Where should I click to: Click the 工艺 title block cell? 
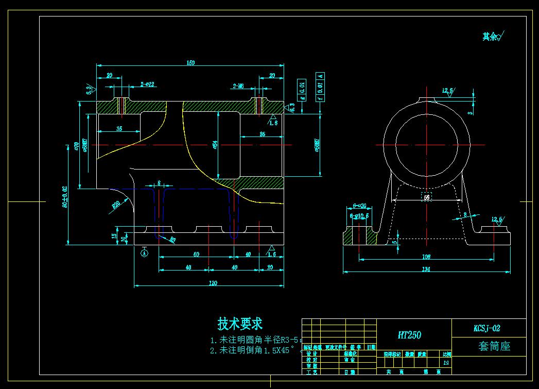point(312,372)
